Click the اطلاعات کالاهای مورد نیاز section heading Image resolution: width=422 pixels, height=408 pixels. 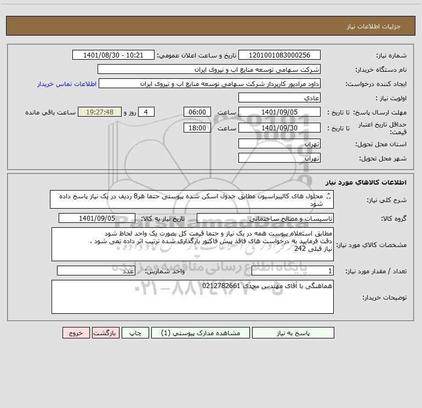[366, 182]
